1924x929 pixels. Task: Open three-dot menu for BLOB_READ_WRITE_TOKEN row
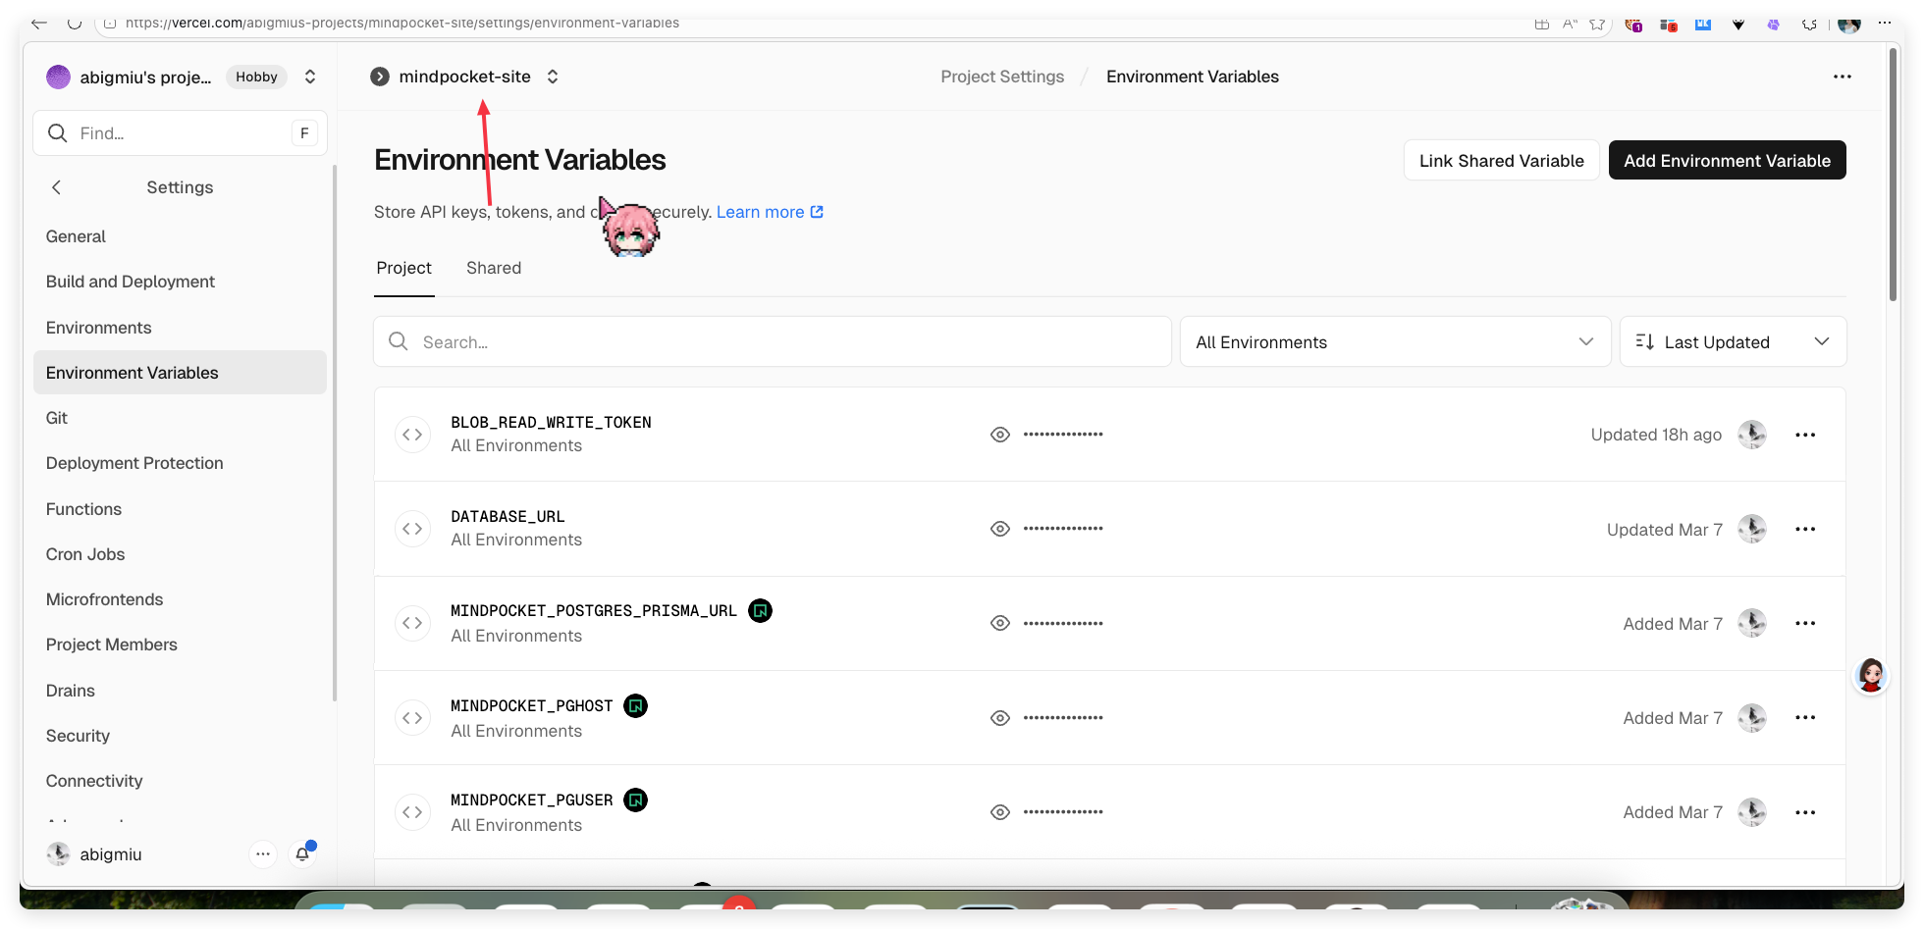click(1804, 435)
